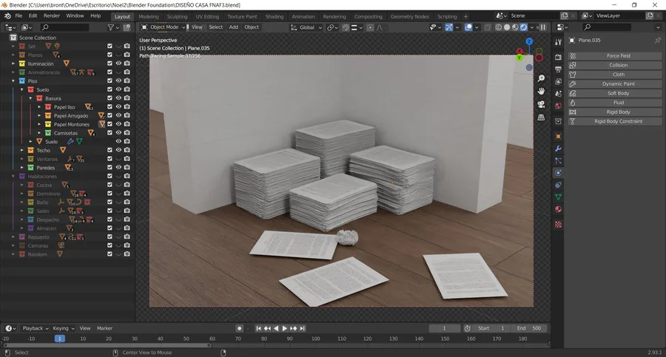
Task: Click the zoom magnifier gizmo in viewport
Action: tap(541, 78)
